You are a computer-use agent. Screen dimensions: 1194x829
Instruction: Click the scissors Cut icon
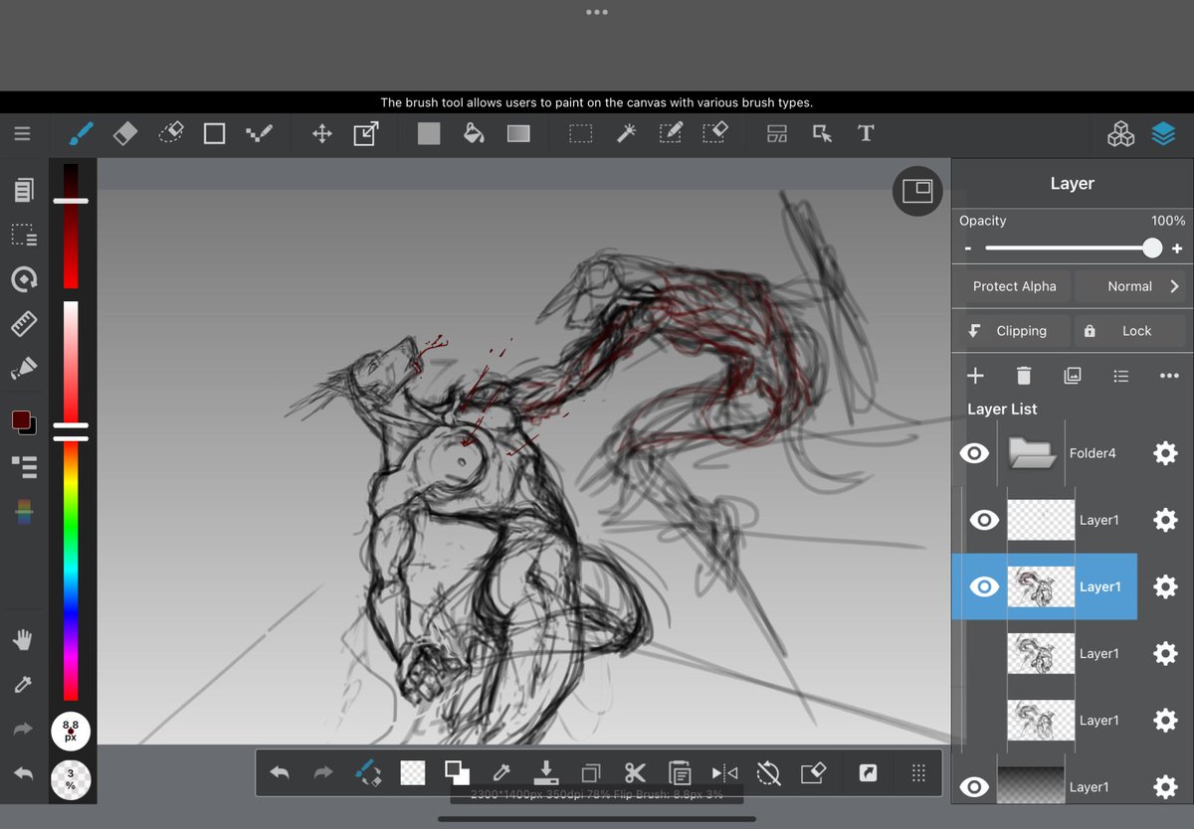(x=636, y=772)
